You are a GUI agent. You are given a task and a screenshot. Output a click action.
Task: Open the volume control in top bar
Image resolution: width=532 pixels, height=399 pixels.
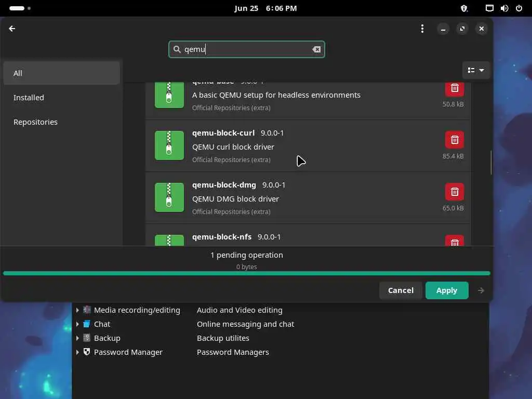point(504,8)
